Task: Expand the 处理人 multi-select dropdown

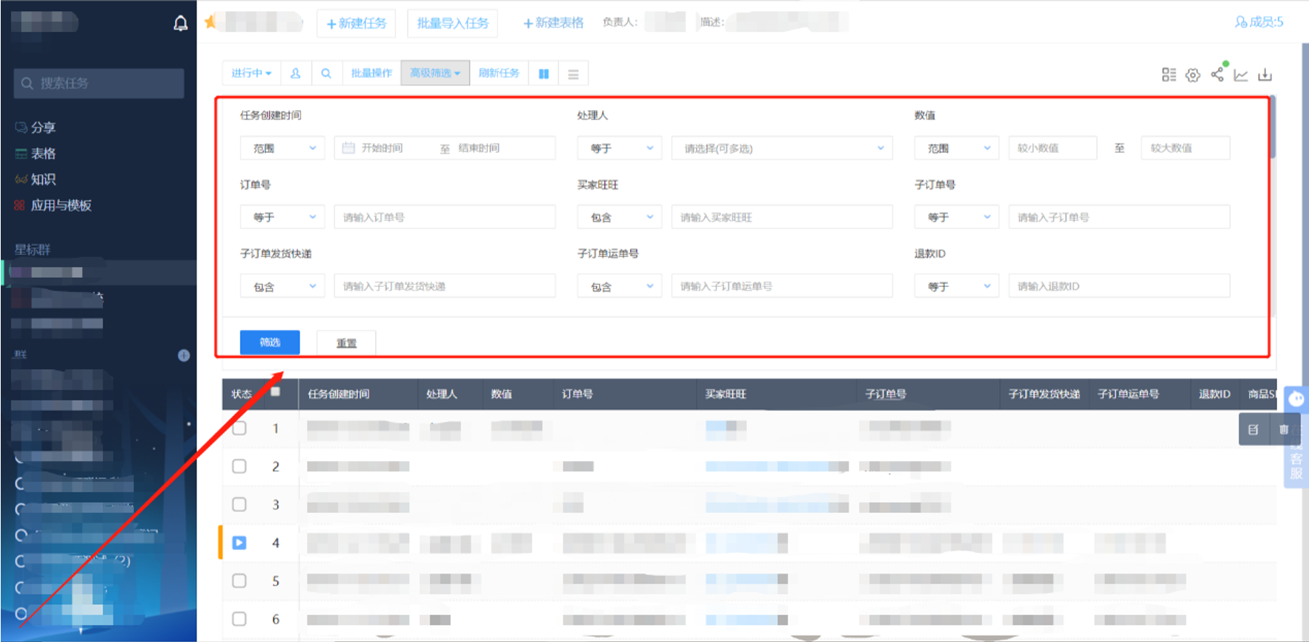Action: [x=782, y=148]
